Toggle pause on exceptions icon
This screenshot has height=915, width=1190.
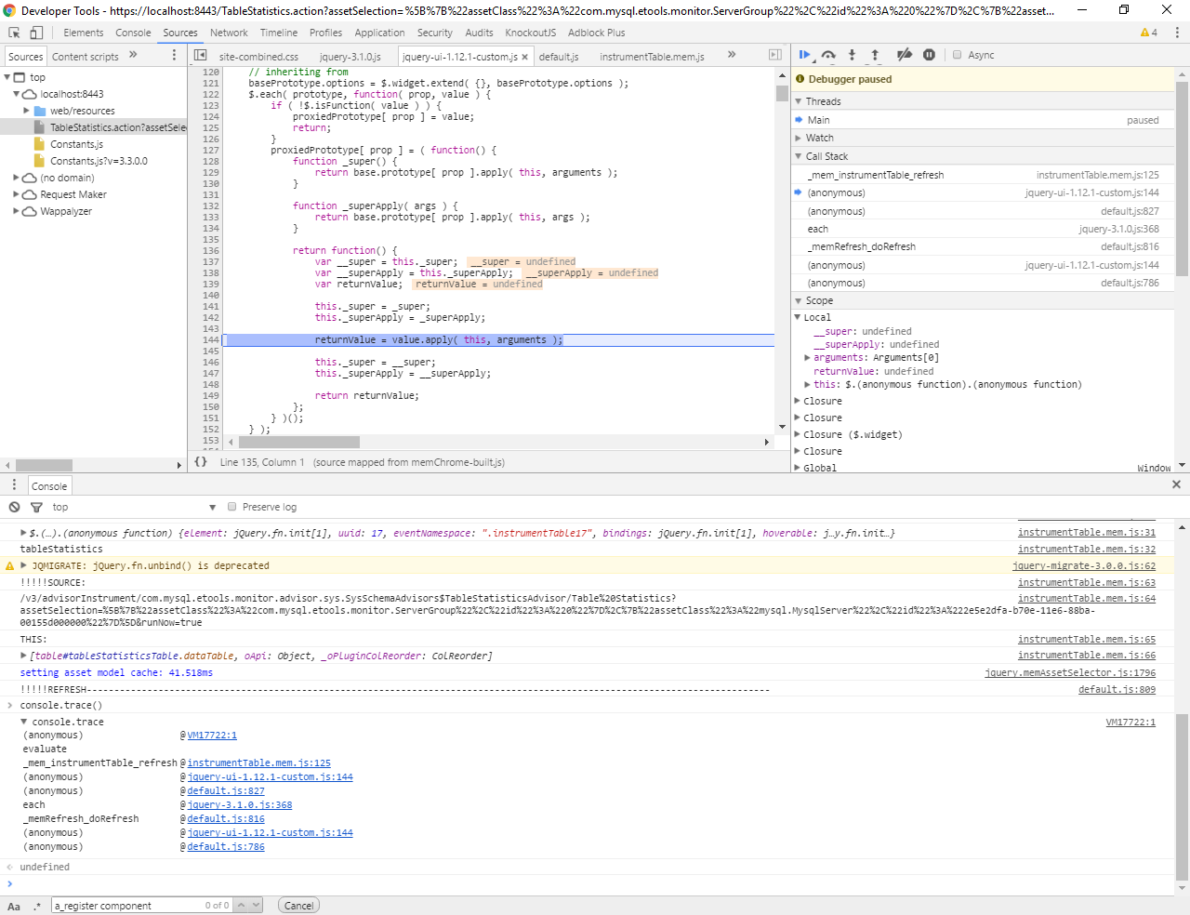pos(929,55)
